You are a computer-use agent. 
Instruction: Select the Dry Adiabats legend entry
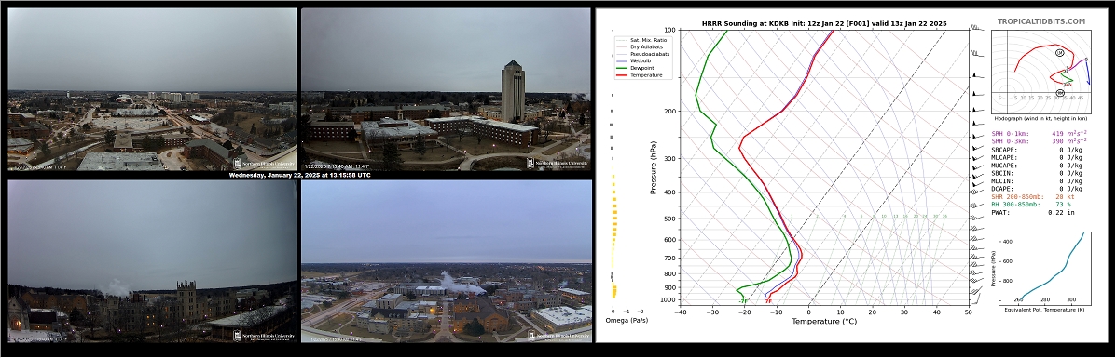pyautogui.click(x=640, y=46)
